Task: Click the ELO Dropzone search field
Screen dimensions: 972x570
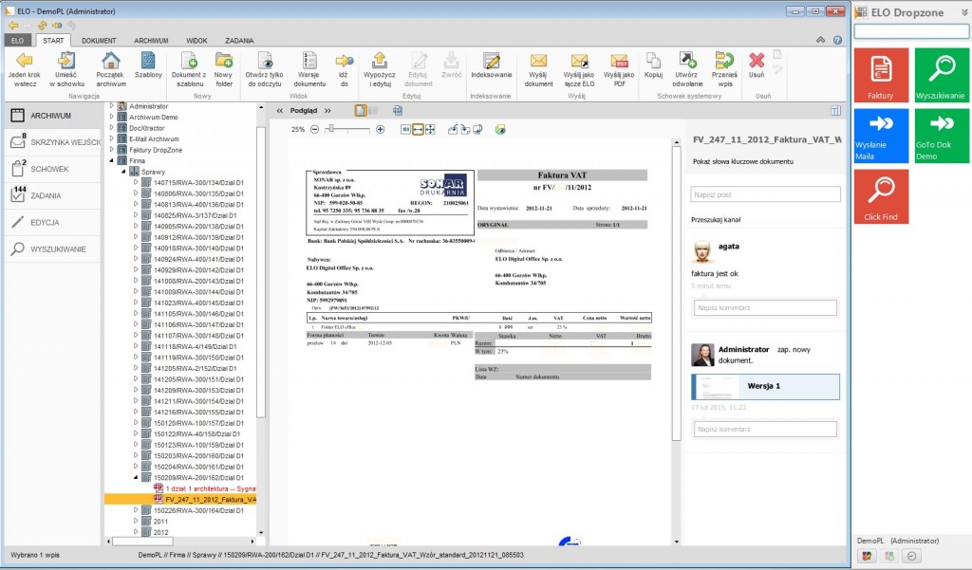Action: point(911,31)
